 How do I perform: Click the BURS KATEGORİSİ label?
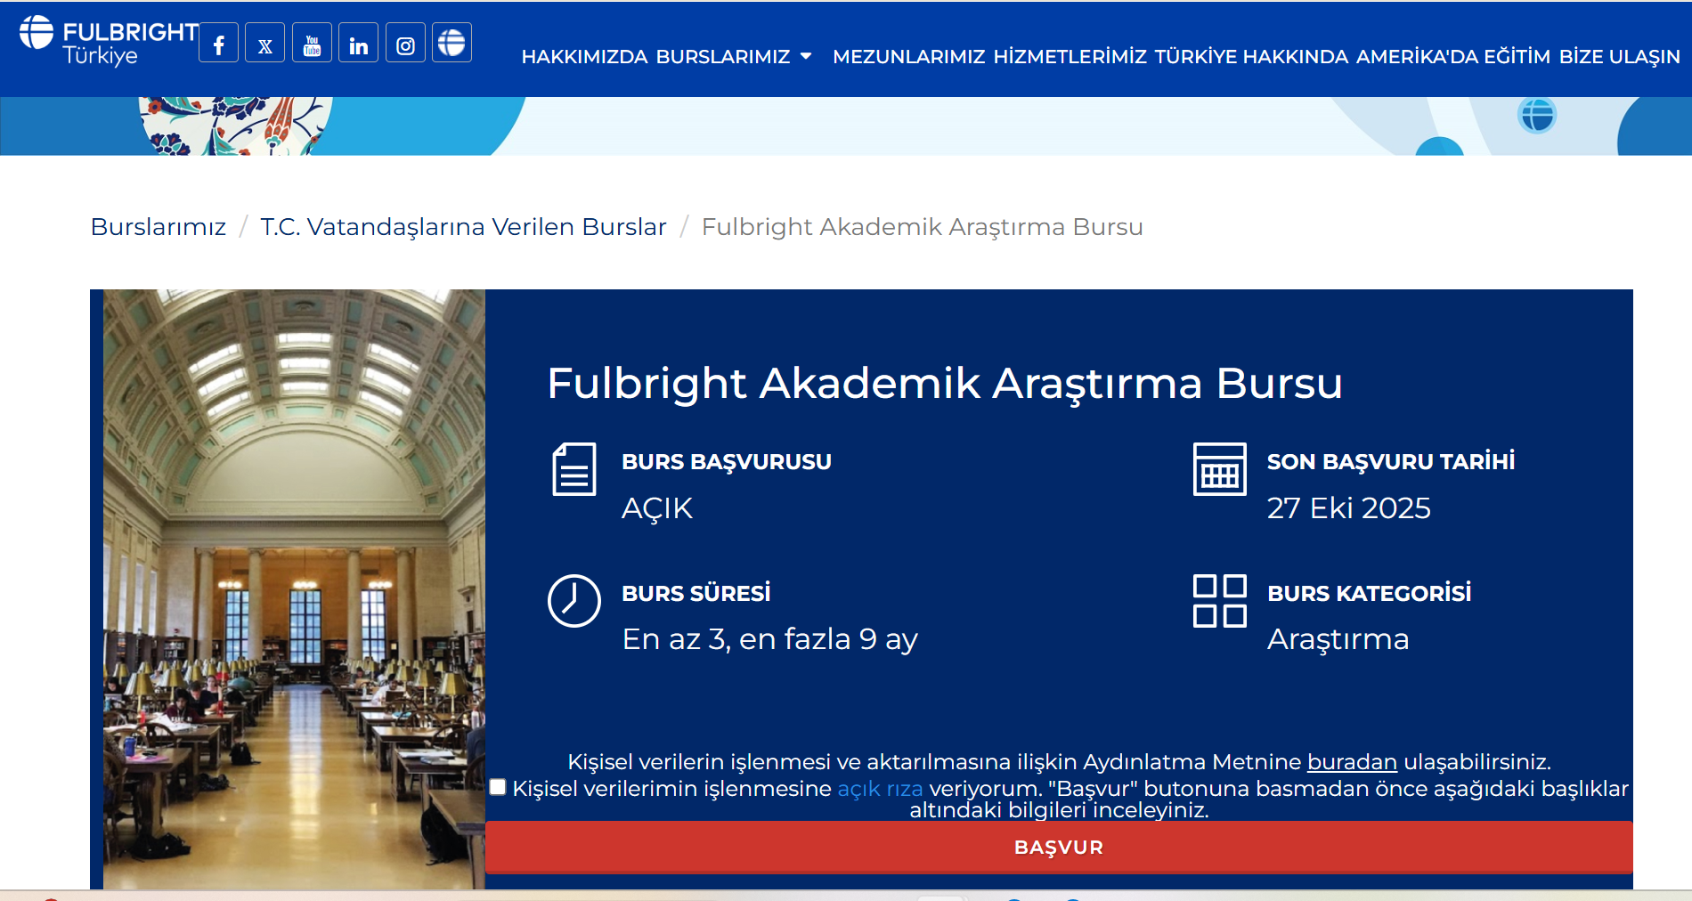tap(1369, 593)
